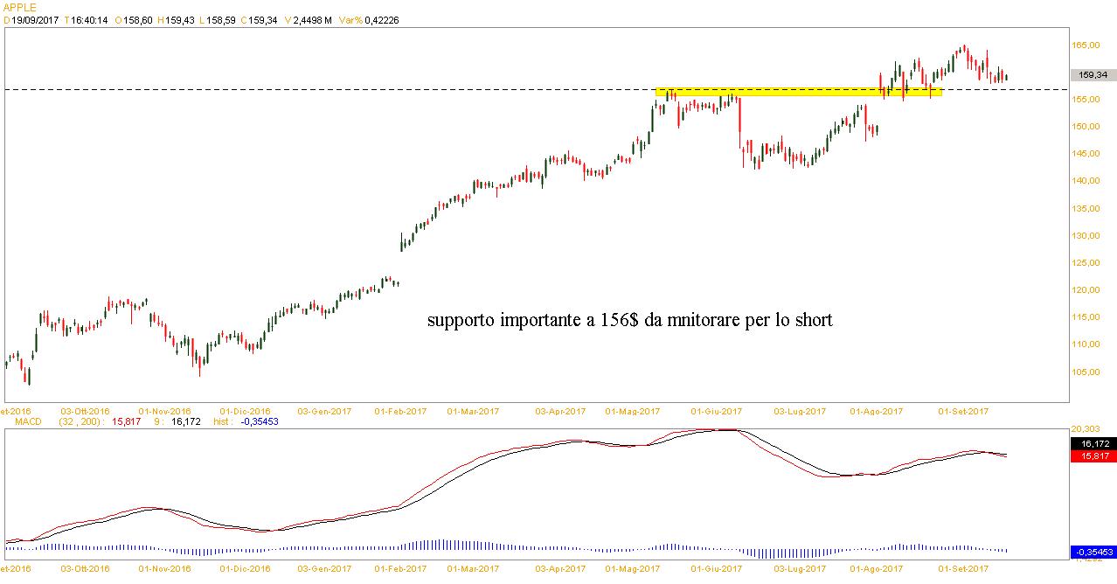Click the 105,00 price axis label
This screenshot has width=1117, height=584.
pyautogui.click(x=1086, y=372)
